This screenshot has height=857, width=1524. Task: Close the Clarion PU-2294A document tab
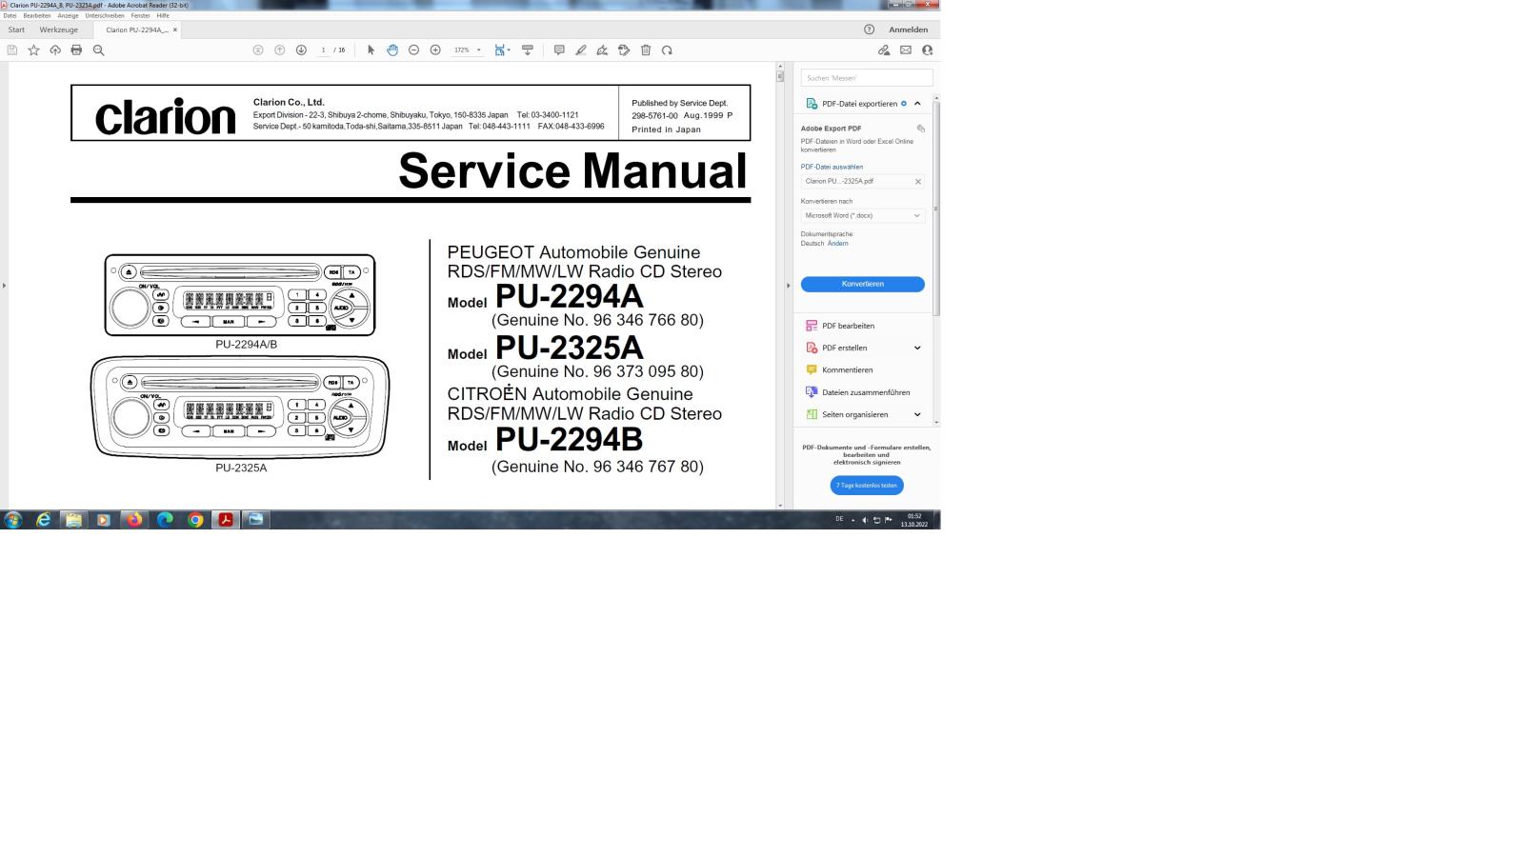pos(175,30)
